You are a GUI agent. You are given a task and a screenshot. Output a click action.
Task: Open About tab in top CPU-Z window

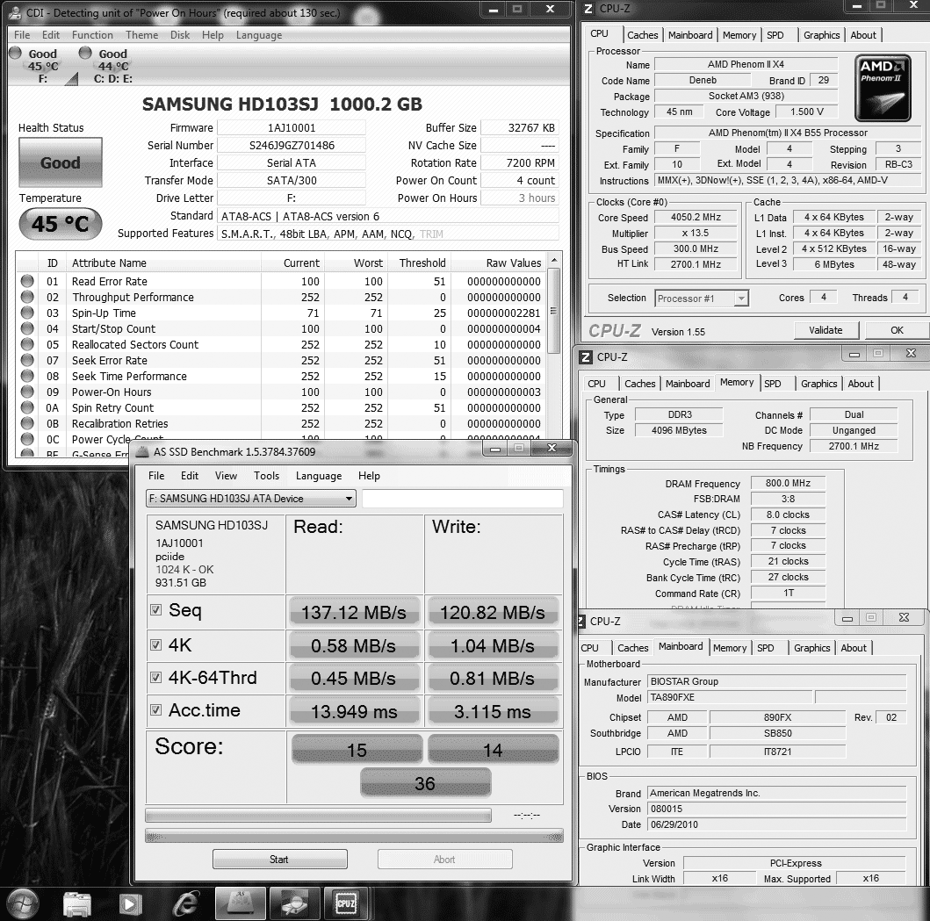click(x=863, y=35)
